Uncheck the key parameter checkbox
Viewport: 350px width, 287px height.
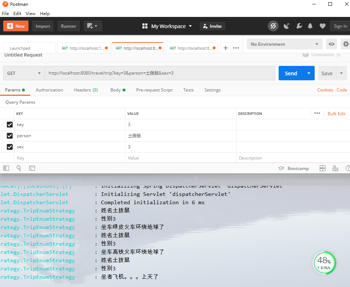coord(10,125)
